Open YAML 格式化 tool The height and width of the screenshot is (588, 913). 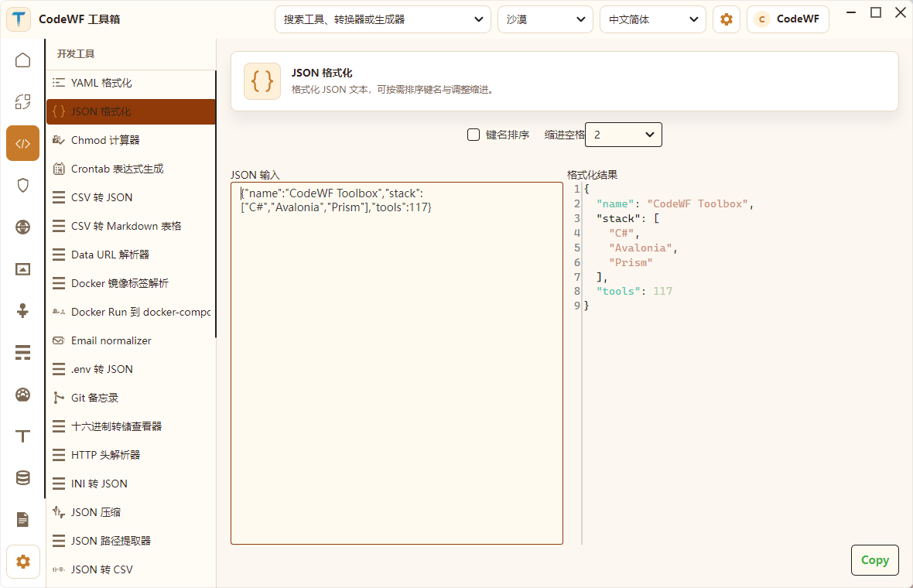(131, 83)
